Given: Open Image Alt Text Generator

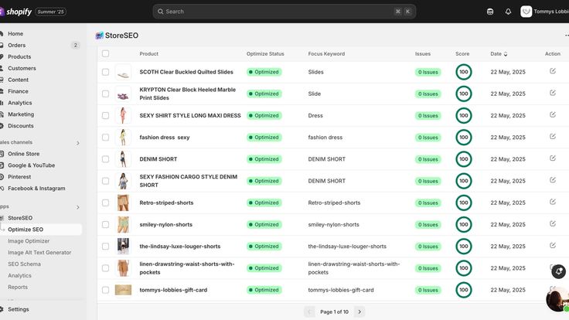Looking at the screenshot, I should 41,253.
